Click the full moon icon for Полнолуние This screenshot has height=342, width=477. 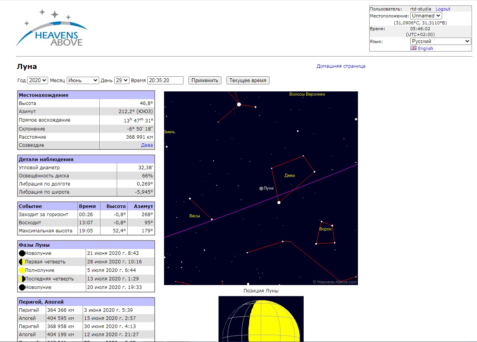coord(22,270)
